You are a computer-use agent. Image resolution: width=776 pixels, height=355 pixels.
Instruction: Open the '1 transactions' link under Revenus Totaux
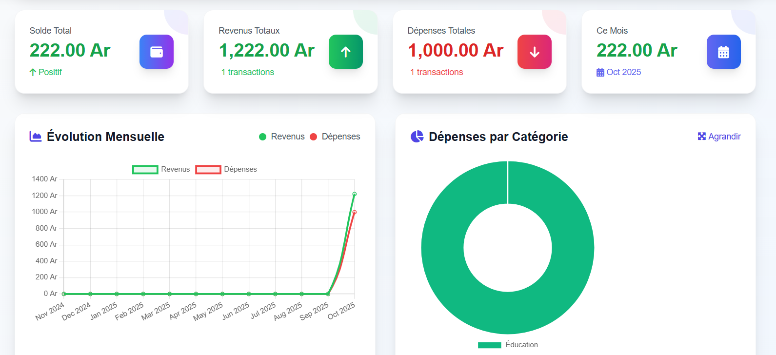pyautogui.click(x=248, y=72)
